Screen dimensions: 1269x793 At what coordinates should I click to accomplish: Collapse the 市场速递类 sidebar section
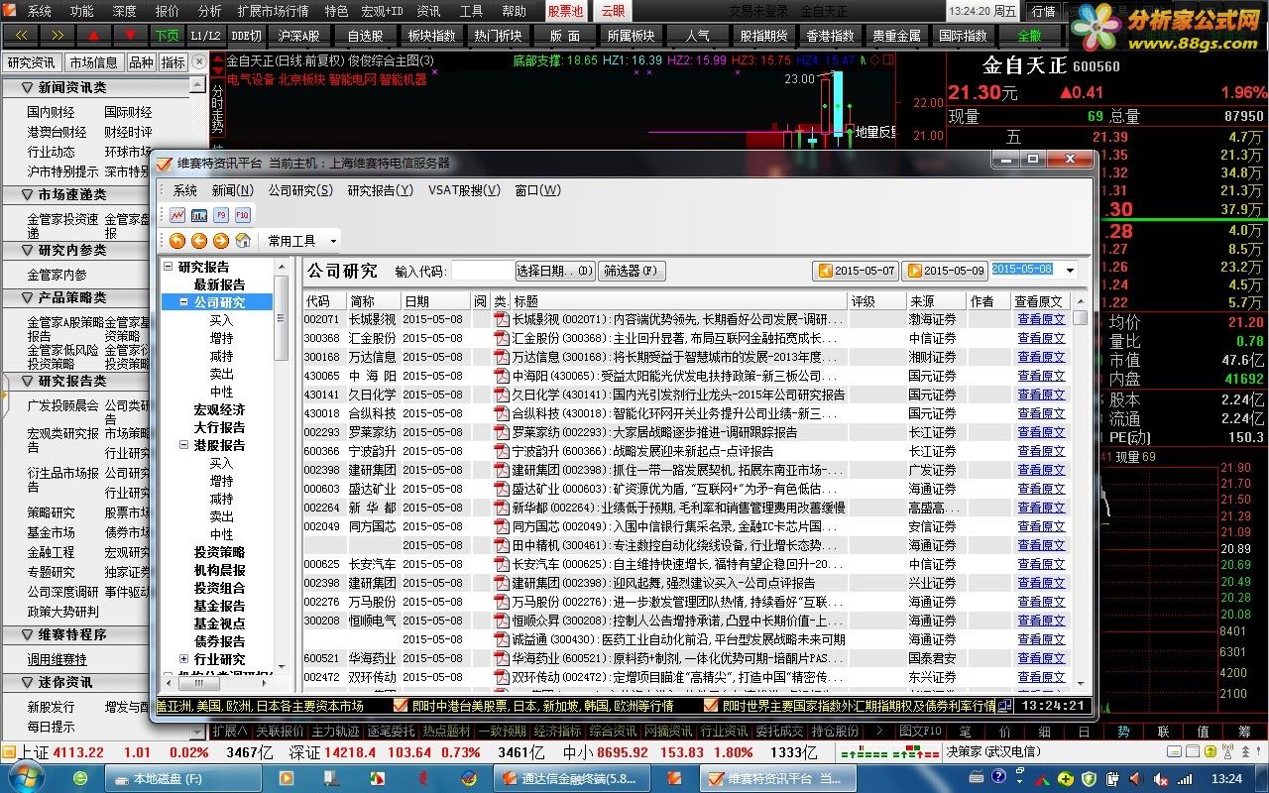pyautogui.click(x=28, y=194)
